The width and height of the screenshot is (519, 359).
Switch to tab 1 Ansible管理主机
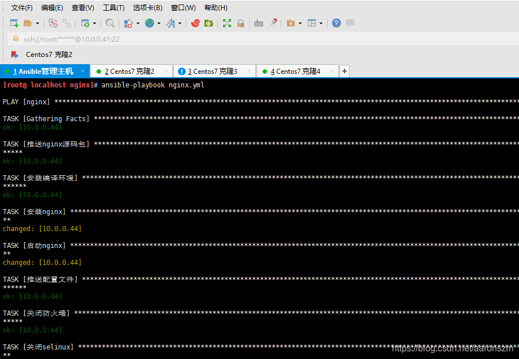click(x=45, y=71)
